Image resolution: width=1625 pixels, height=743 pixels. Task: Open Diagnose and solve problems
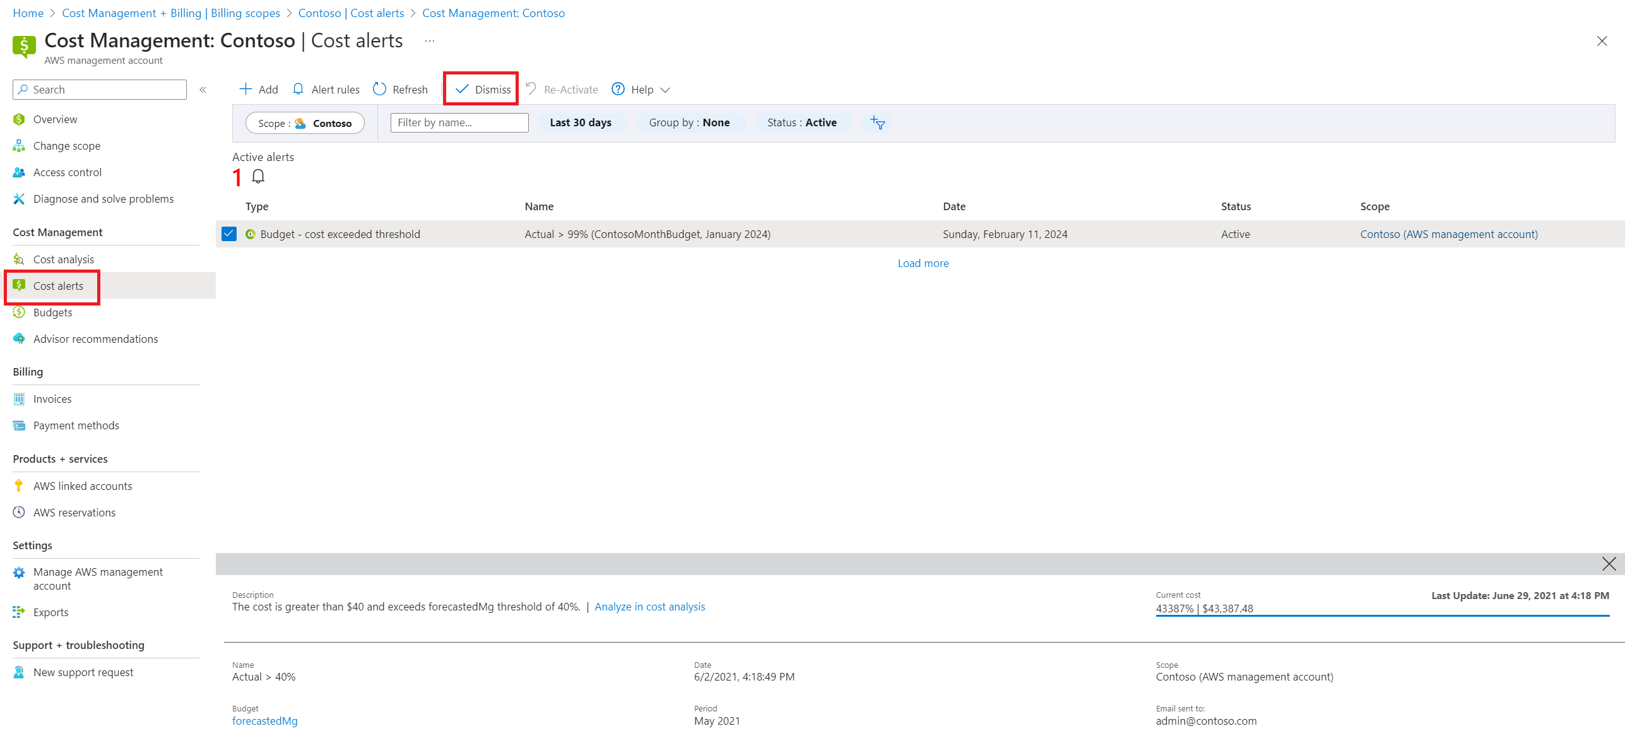pos(103,199)
